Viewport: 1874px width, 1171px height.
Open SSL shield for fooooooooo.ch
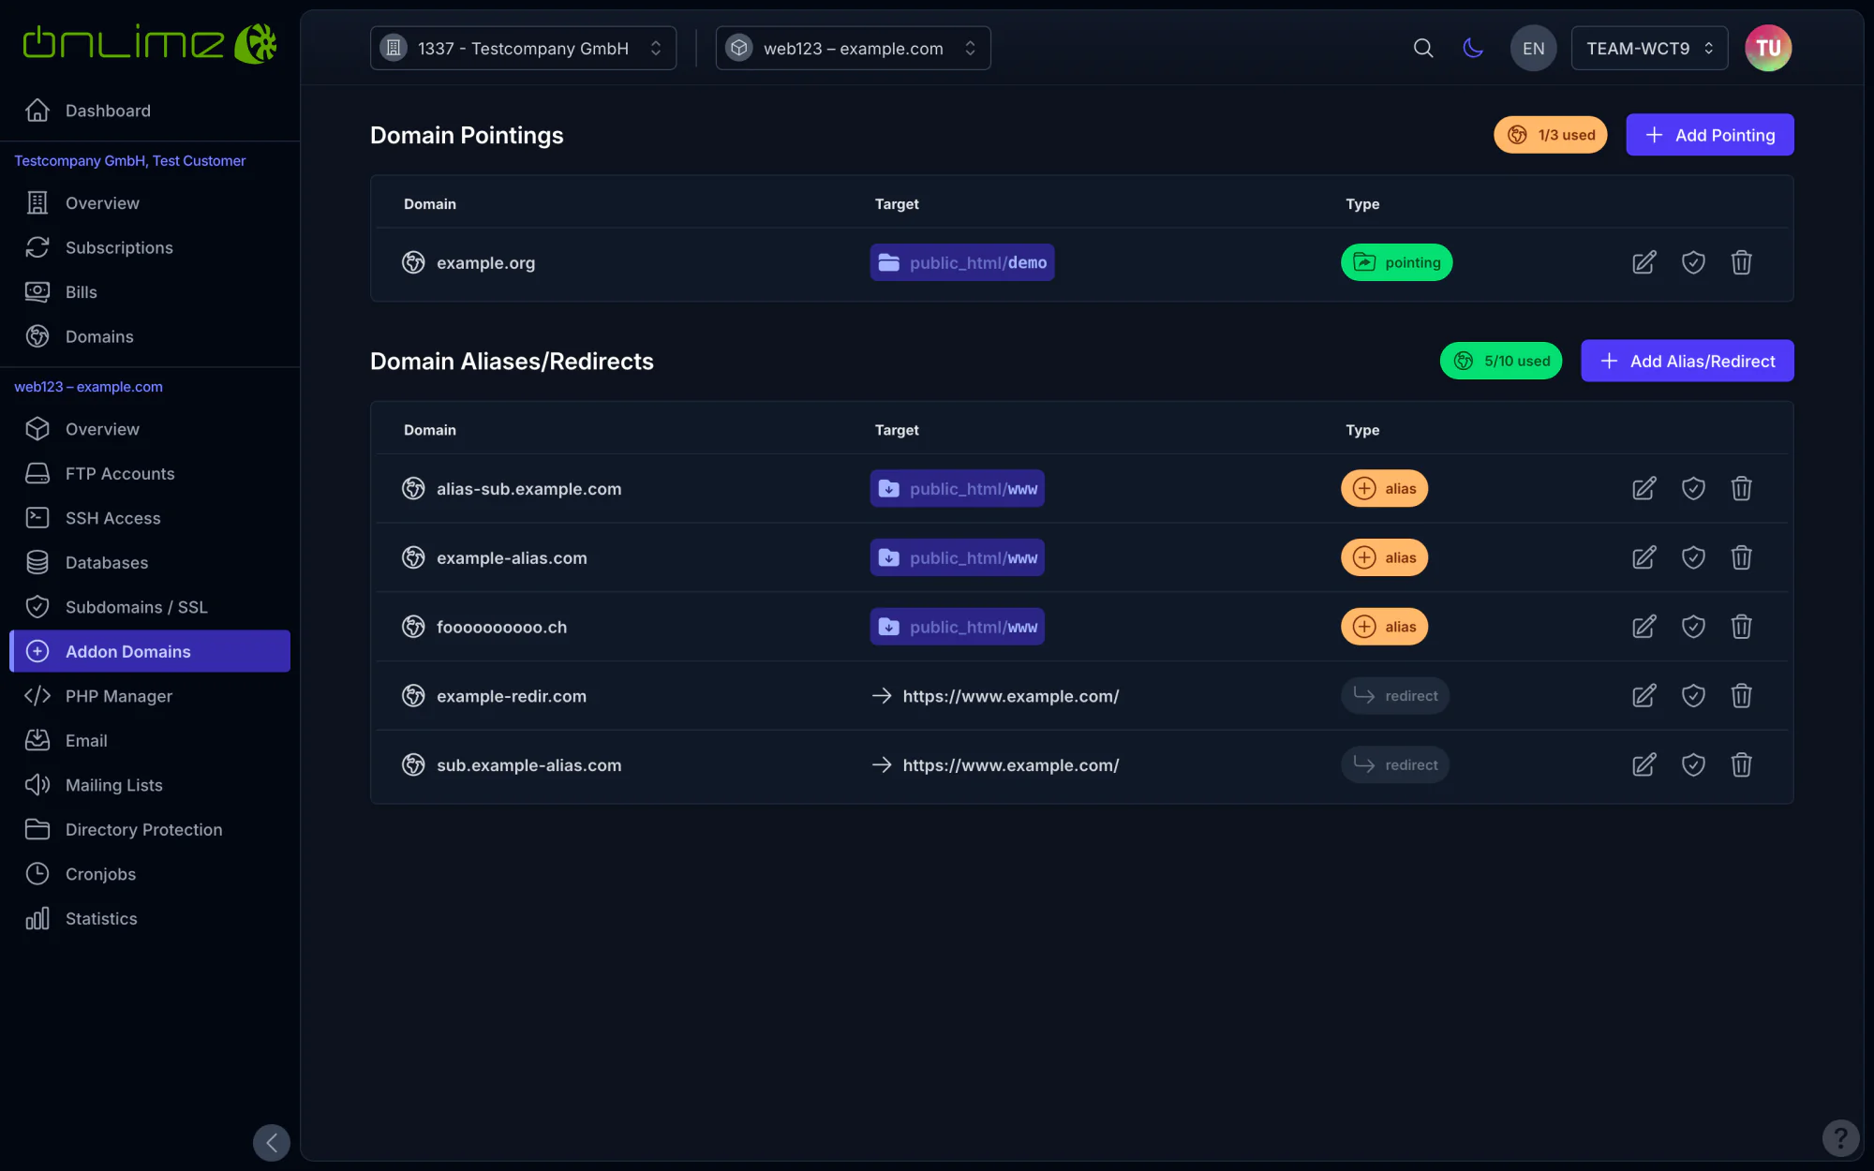pos(1693,627)
